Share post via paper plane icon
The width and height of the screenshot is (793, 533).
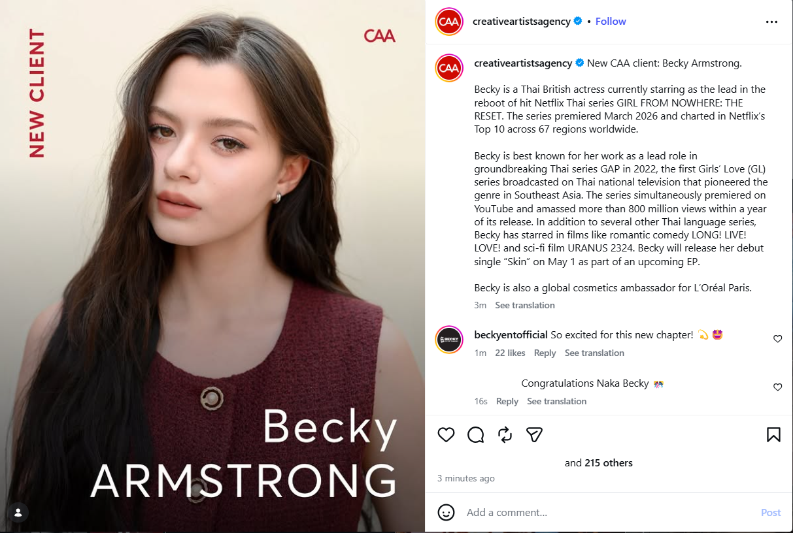click(535, 435)
